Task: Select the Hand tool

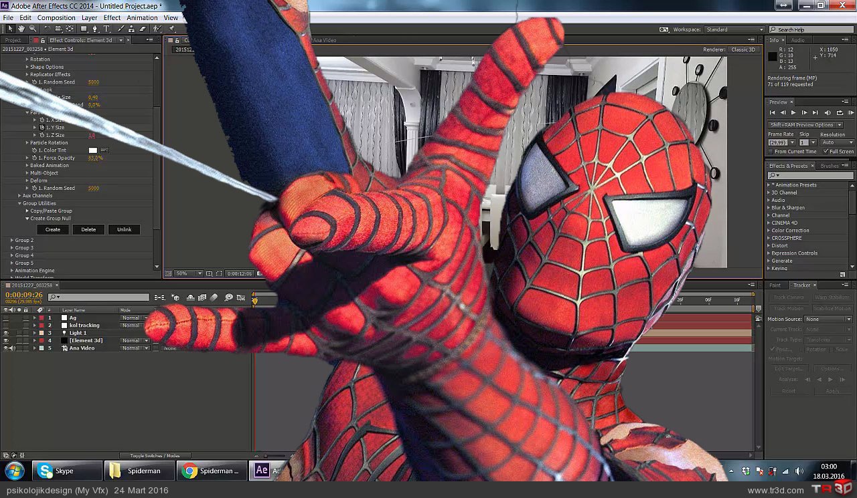Action: [x=21, y=29]
